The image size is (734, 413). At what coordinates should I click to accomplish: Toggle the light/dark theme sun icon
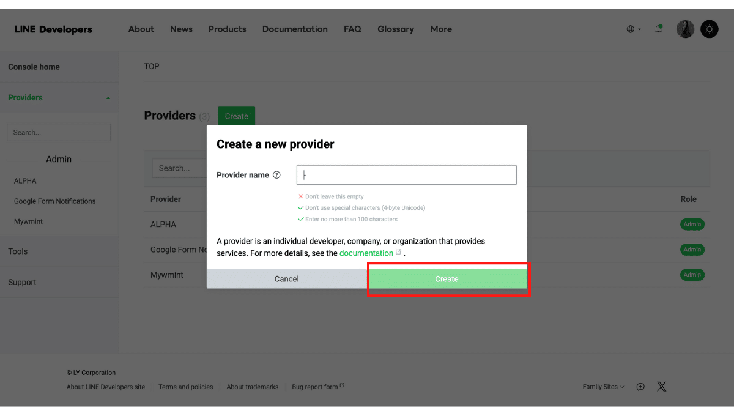(710, 29)
